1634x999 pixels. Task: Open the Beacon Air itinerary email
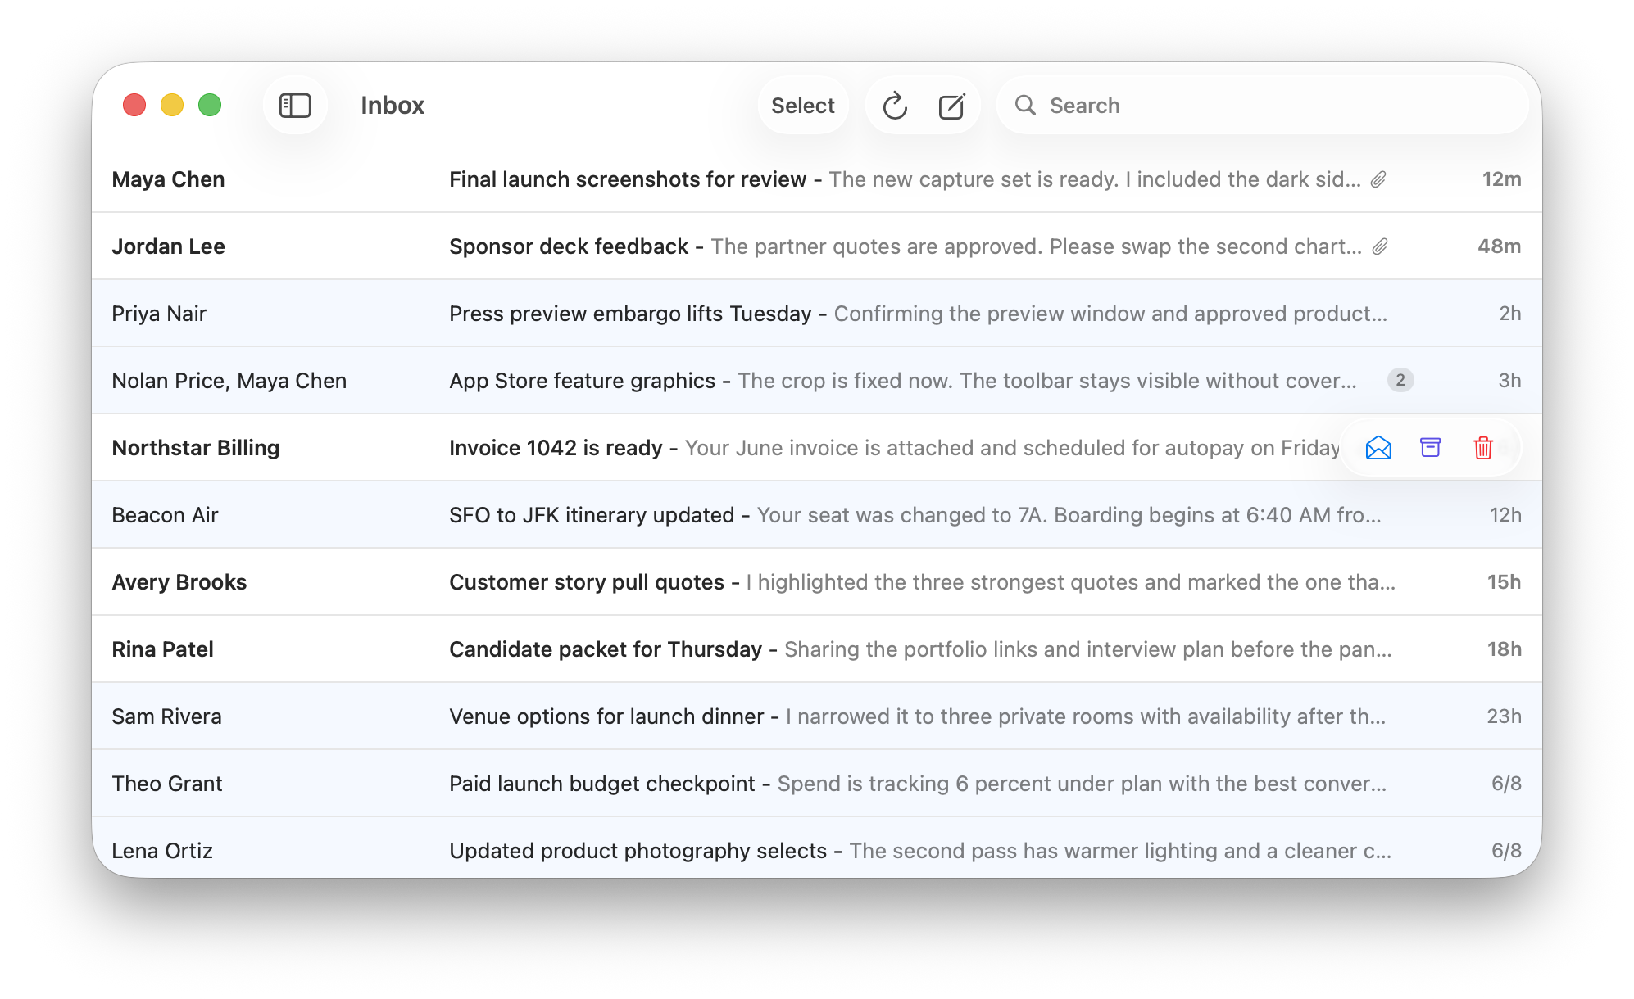tap(817, 515)
